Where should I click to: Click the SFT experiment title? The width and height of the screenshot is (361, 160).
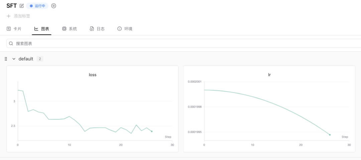click(11, 6)
